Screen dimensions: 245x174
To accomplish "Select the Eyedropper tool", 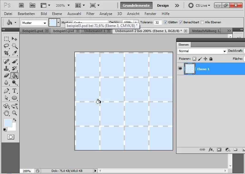I will point(14,53).
